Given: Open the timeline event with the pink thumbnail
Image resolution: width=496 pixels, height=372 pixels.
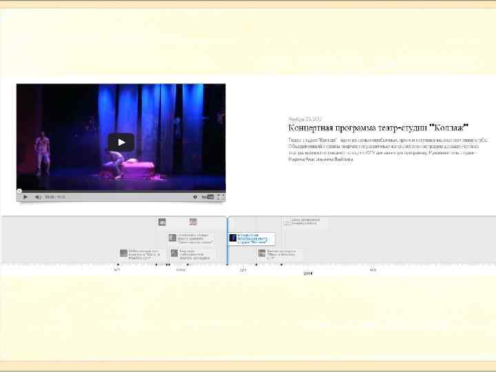Looking at the screenshot, I should 193,222.
